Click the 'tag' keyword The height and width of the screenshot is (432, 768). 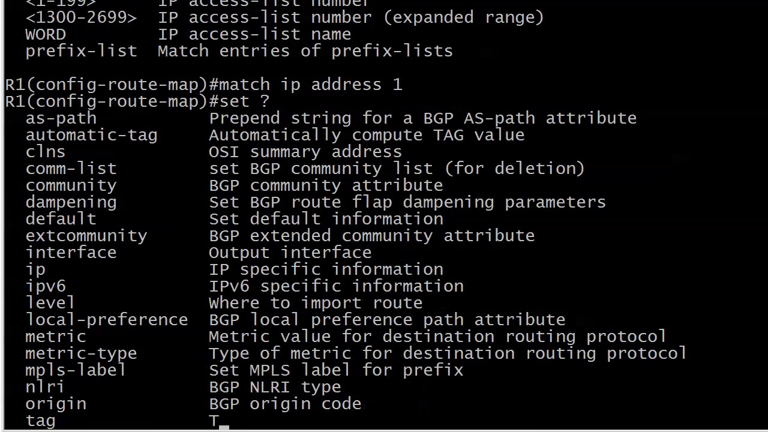tap(40, 421)
